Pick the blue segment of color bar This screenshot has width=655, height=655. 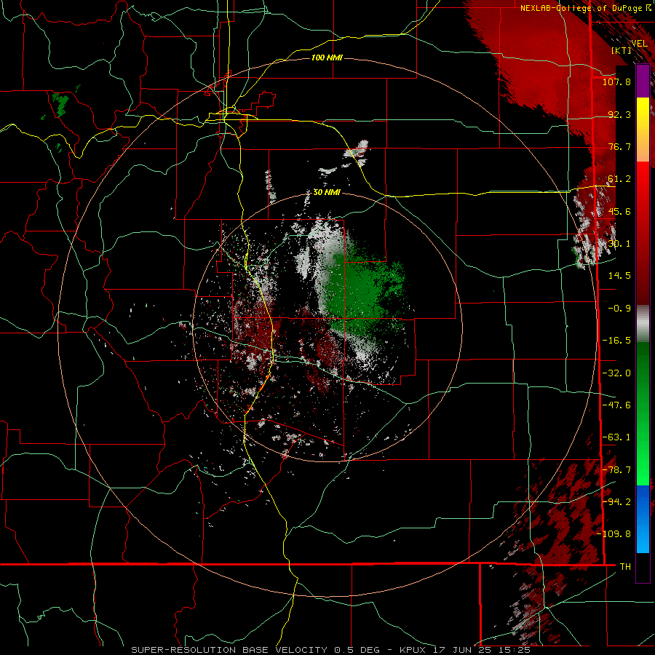(x=643, y=519)
